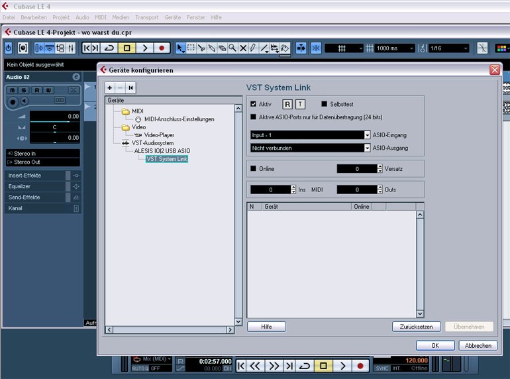Viewport: 510px width, 379px height.
Task: Click the add device plus icon
Action: [x=109, y=88]
